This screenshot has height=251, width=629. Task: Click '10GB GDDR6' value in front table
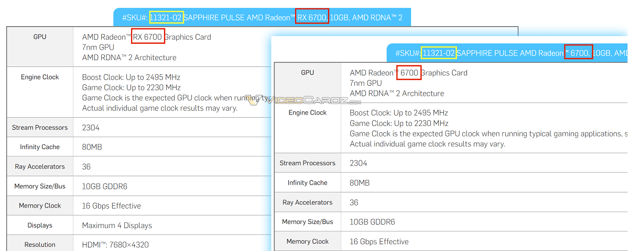click(x=372, y=222)
